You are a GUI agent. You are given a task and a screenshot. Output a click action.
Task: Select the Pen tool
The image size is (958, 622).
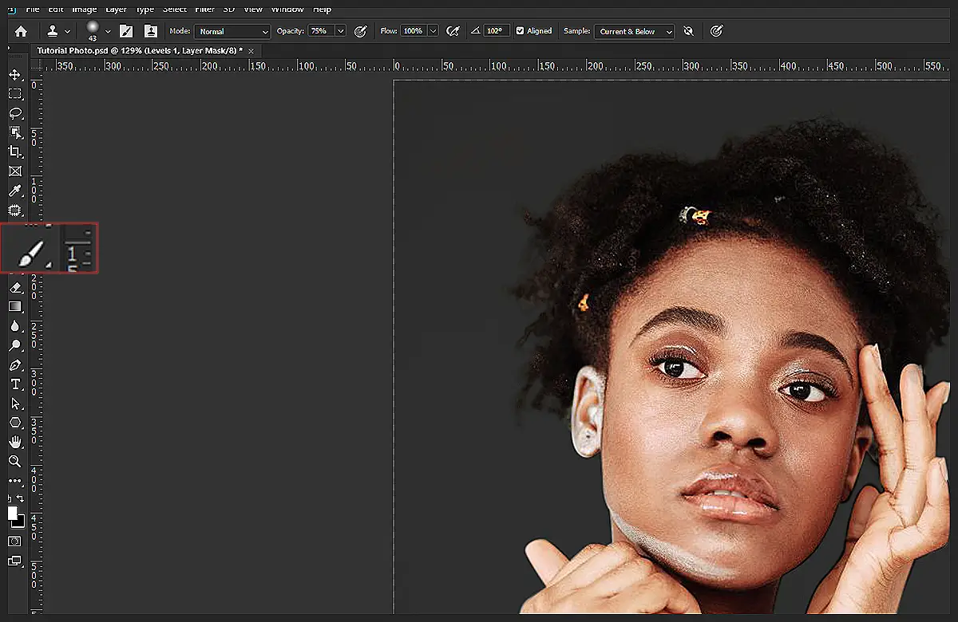(x=14, y=365)
